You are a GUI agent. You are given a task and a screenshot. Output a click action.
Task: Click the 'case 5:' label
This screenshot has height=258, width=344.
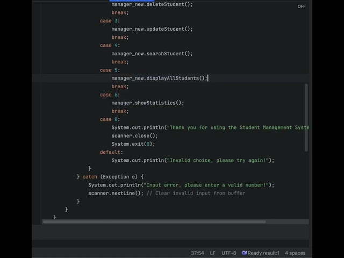click(x=110, y=70)
